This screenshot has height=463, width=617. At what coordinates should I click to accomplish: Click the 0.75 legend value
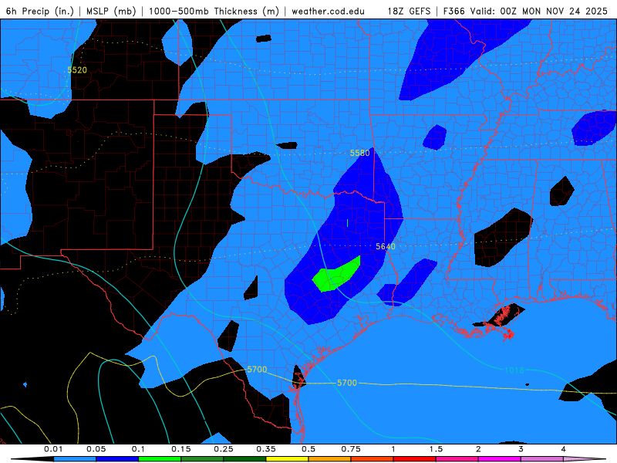click(x=351, y=449)
